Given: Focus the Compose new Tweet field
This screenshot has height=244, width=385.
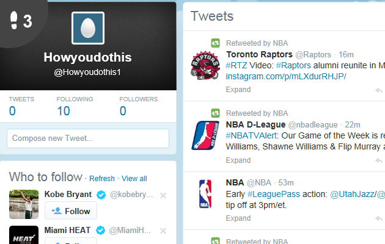Looking at the screenshot, I should tap(88, 138).
